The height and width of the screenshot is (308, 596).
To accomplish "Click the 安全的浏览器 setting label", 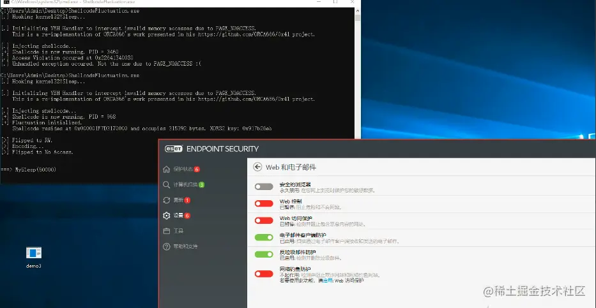I will (x=295, y=184).
